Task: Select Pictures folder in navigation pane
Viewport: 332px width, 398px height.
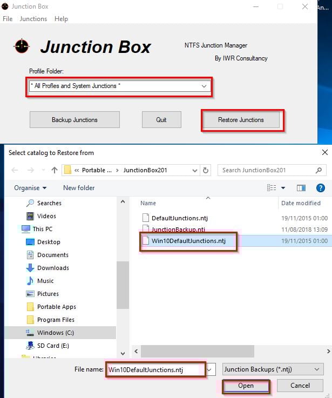Action: (48, 294)
